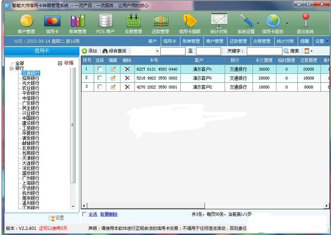Click the horizontal scrollbar right arrow
This screenshot has height=235, width=331.
point(326,206)
